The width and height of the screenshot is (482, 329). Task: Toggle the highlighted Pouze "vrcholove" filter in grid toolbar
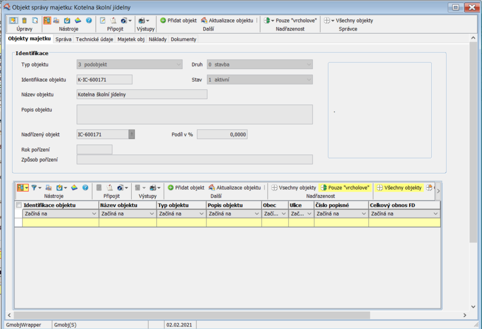coord(345,187)
